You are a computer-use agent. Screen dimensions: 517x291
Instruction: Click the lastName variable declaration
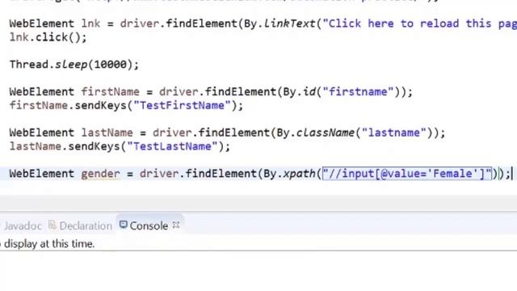[107, 133]
